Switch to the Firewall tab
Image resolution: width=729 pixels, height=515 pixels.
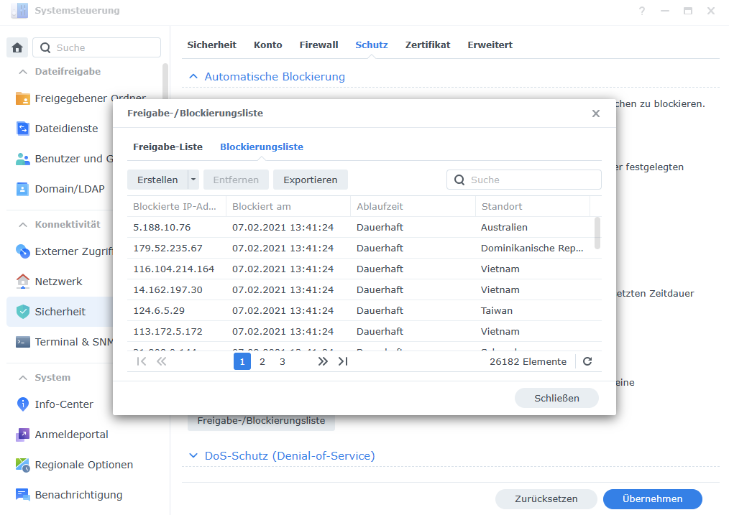coord(318,45)
